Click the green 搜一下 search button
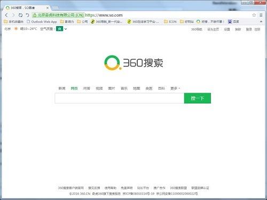 pos(198,98)
